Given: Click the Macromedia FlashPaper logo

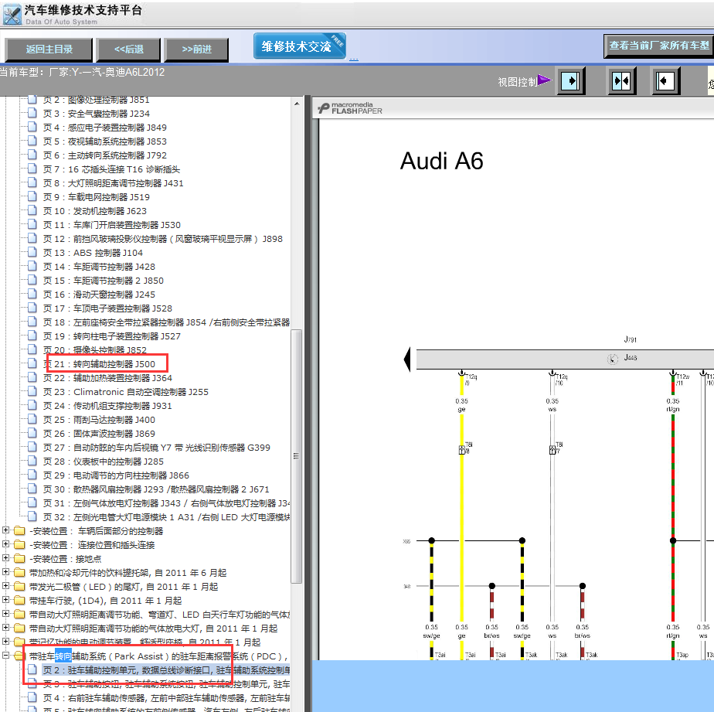Looking at the screenshot, I should (x=350, y=108).
